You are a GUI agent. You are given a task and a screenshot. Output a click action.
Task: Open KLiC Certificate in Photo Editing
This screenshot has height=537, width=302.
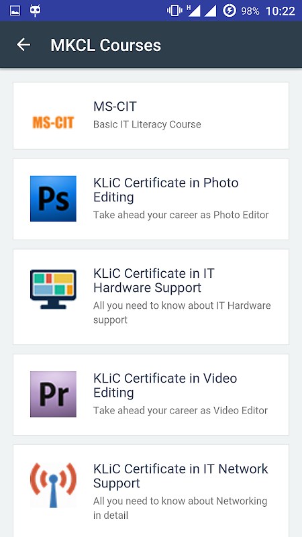point(166,190)
